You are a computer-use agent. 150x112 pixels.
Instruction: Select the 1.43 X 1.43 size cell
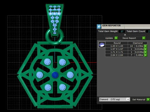point(117,46)
